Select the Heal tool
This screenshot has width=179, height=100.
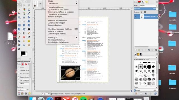(x=29, y=41)
